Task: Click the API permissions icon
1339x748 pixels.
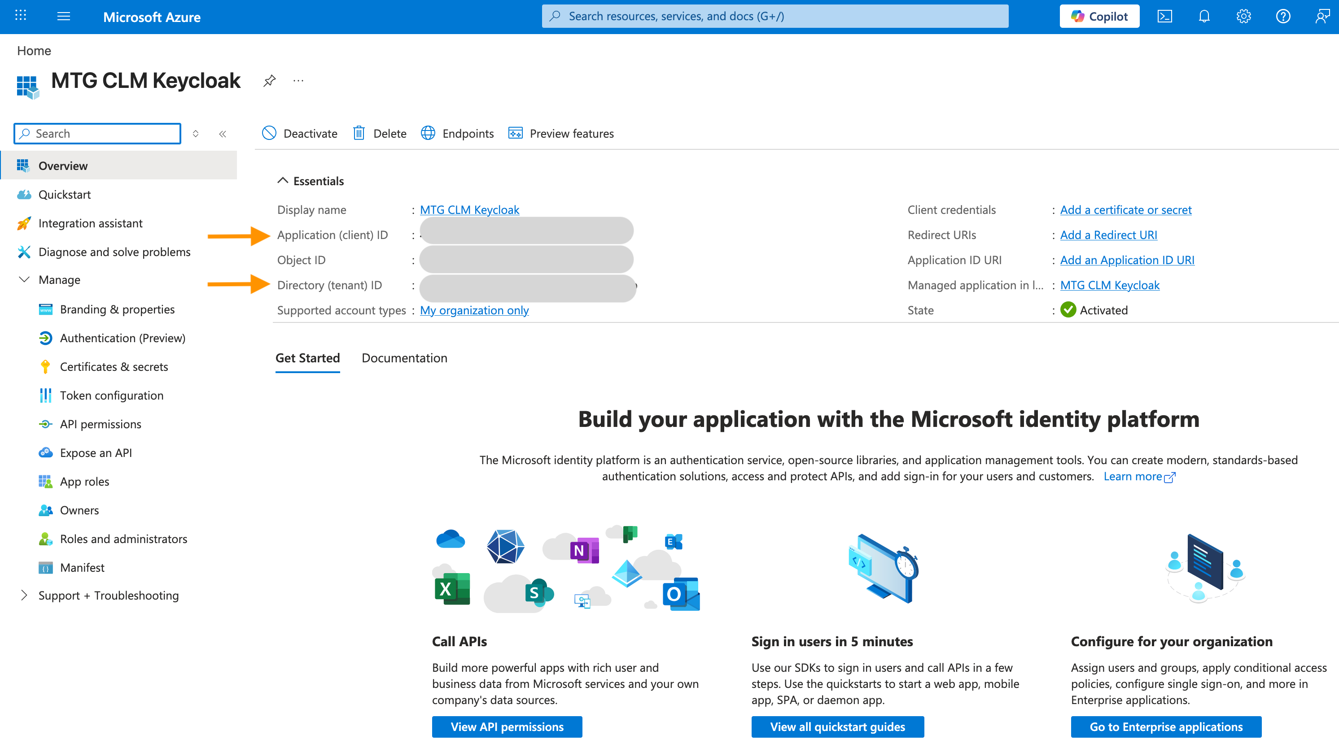Action: point(46,424)
